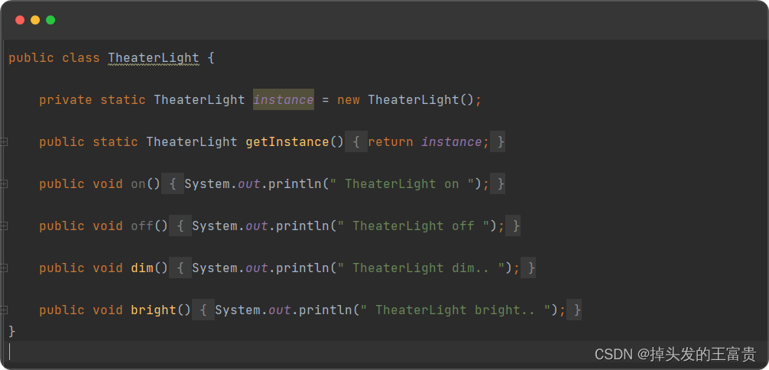Image resolution: width=769 pixels, height=370 pixels.
Task: Click 'TheaterLight()' constructor call after new
Action: pyautogui.click(x=420, y=100)
